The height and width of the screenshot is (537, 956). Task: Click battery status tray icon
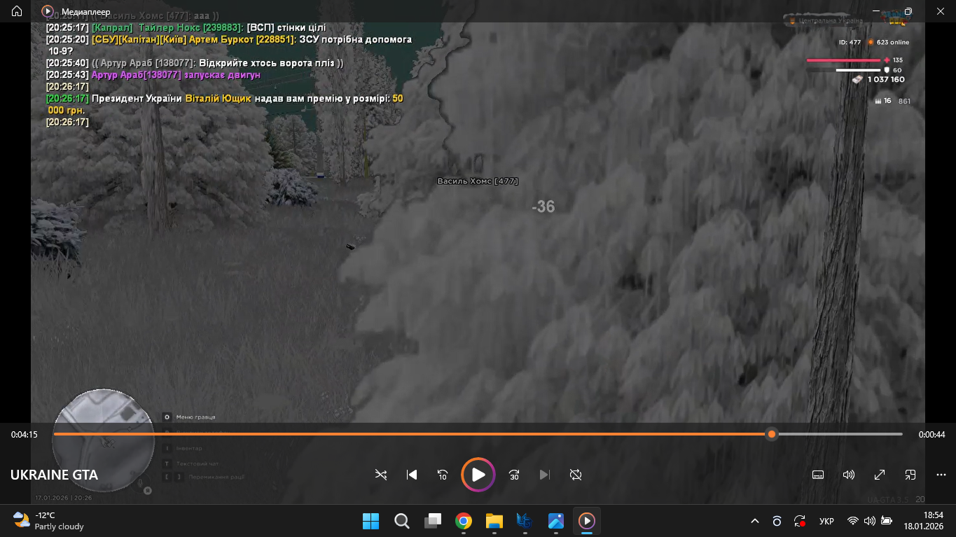pos(887,521)
